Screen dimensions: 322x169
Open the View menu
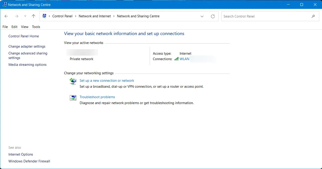[25, 27]
